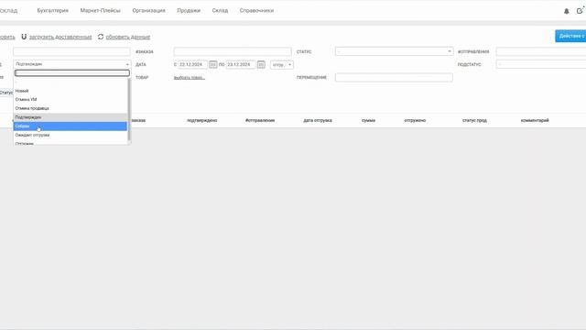Click 'обновить данные' link

[128, 37]
